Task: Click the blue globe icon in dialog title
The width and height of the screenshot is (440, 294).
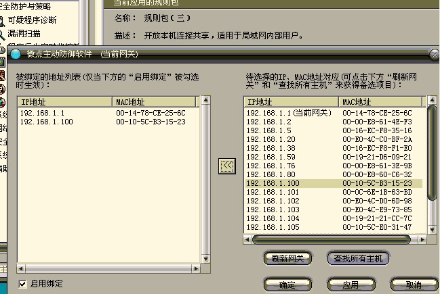Action: 16,54
